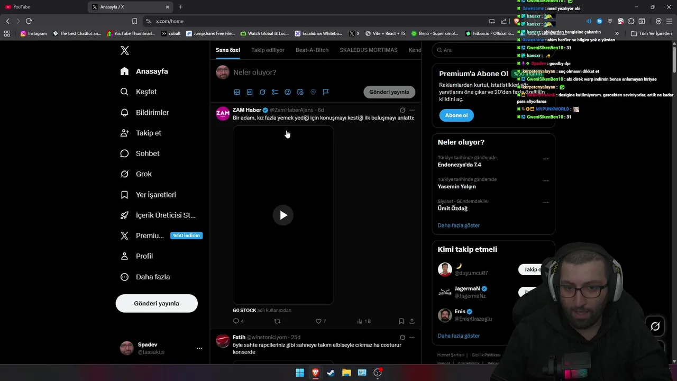Open Sohbet messages in sidebar

[x=140, y=153]
